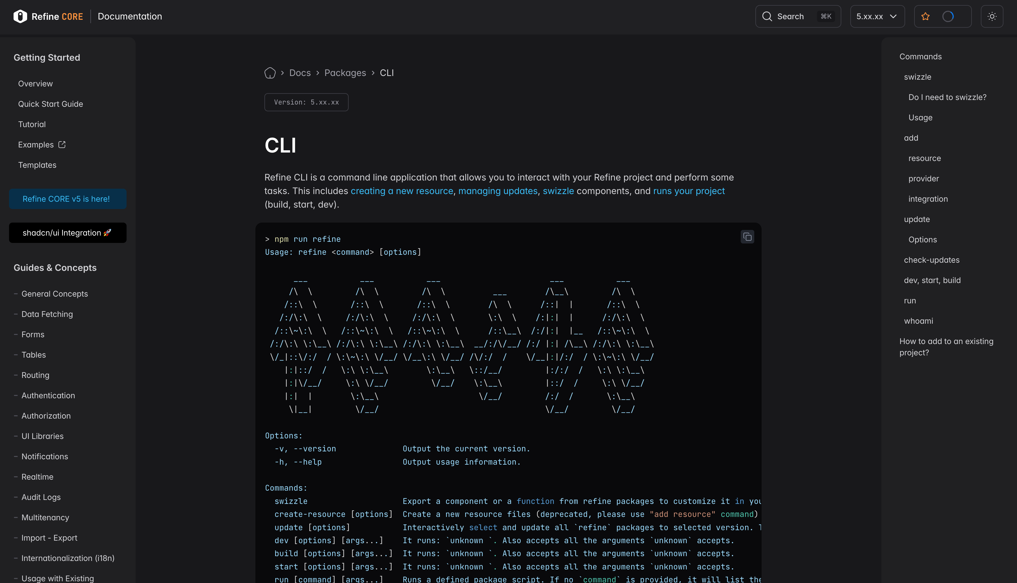Expand the Routing sidebar section
Screen dimensions: 1017x583
(35, 375)
